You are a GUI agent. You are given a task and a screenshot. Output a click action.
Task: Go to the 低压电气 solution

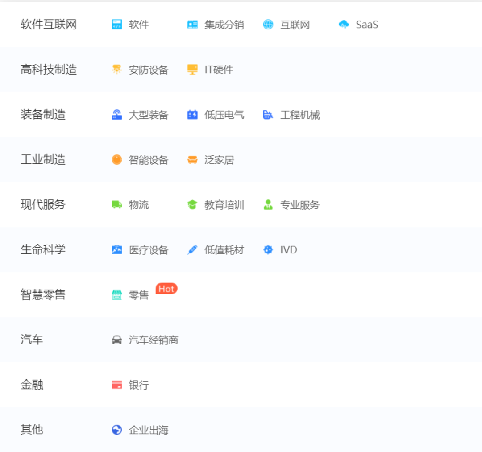coord(224,115)
